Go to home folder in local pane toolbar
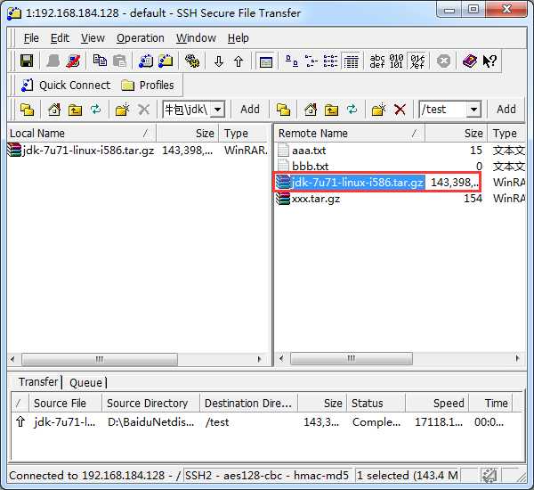This screenshot has width=534, height=490. (x=54, y=110)
